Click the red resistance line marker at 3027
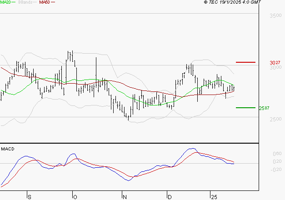The width and height of the screenshot is (285, 200). pyautogui.click(x=246, y=62)
